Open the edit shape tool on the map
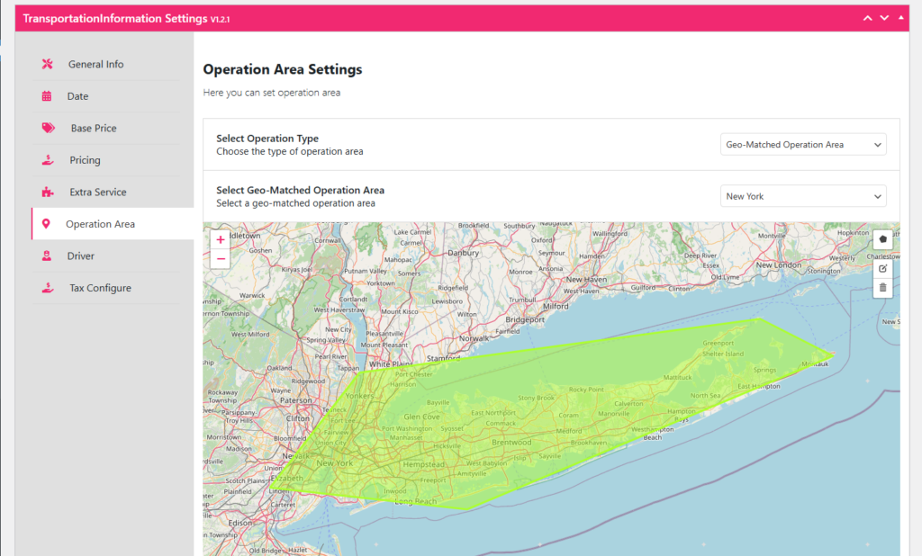 pos(883,268)
